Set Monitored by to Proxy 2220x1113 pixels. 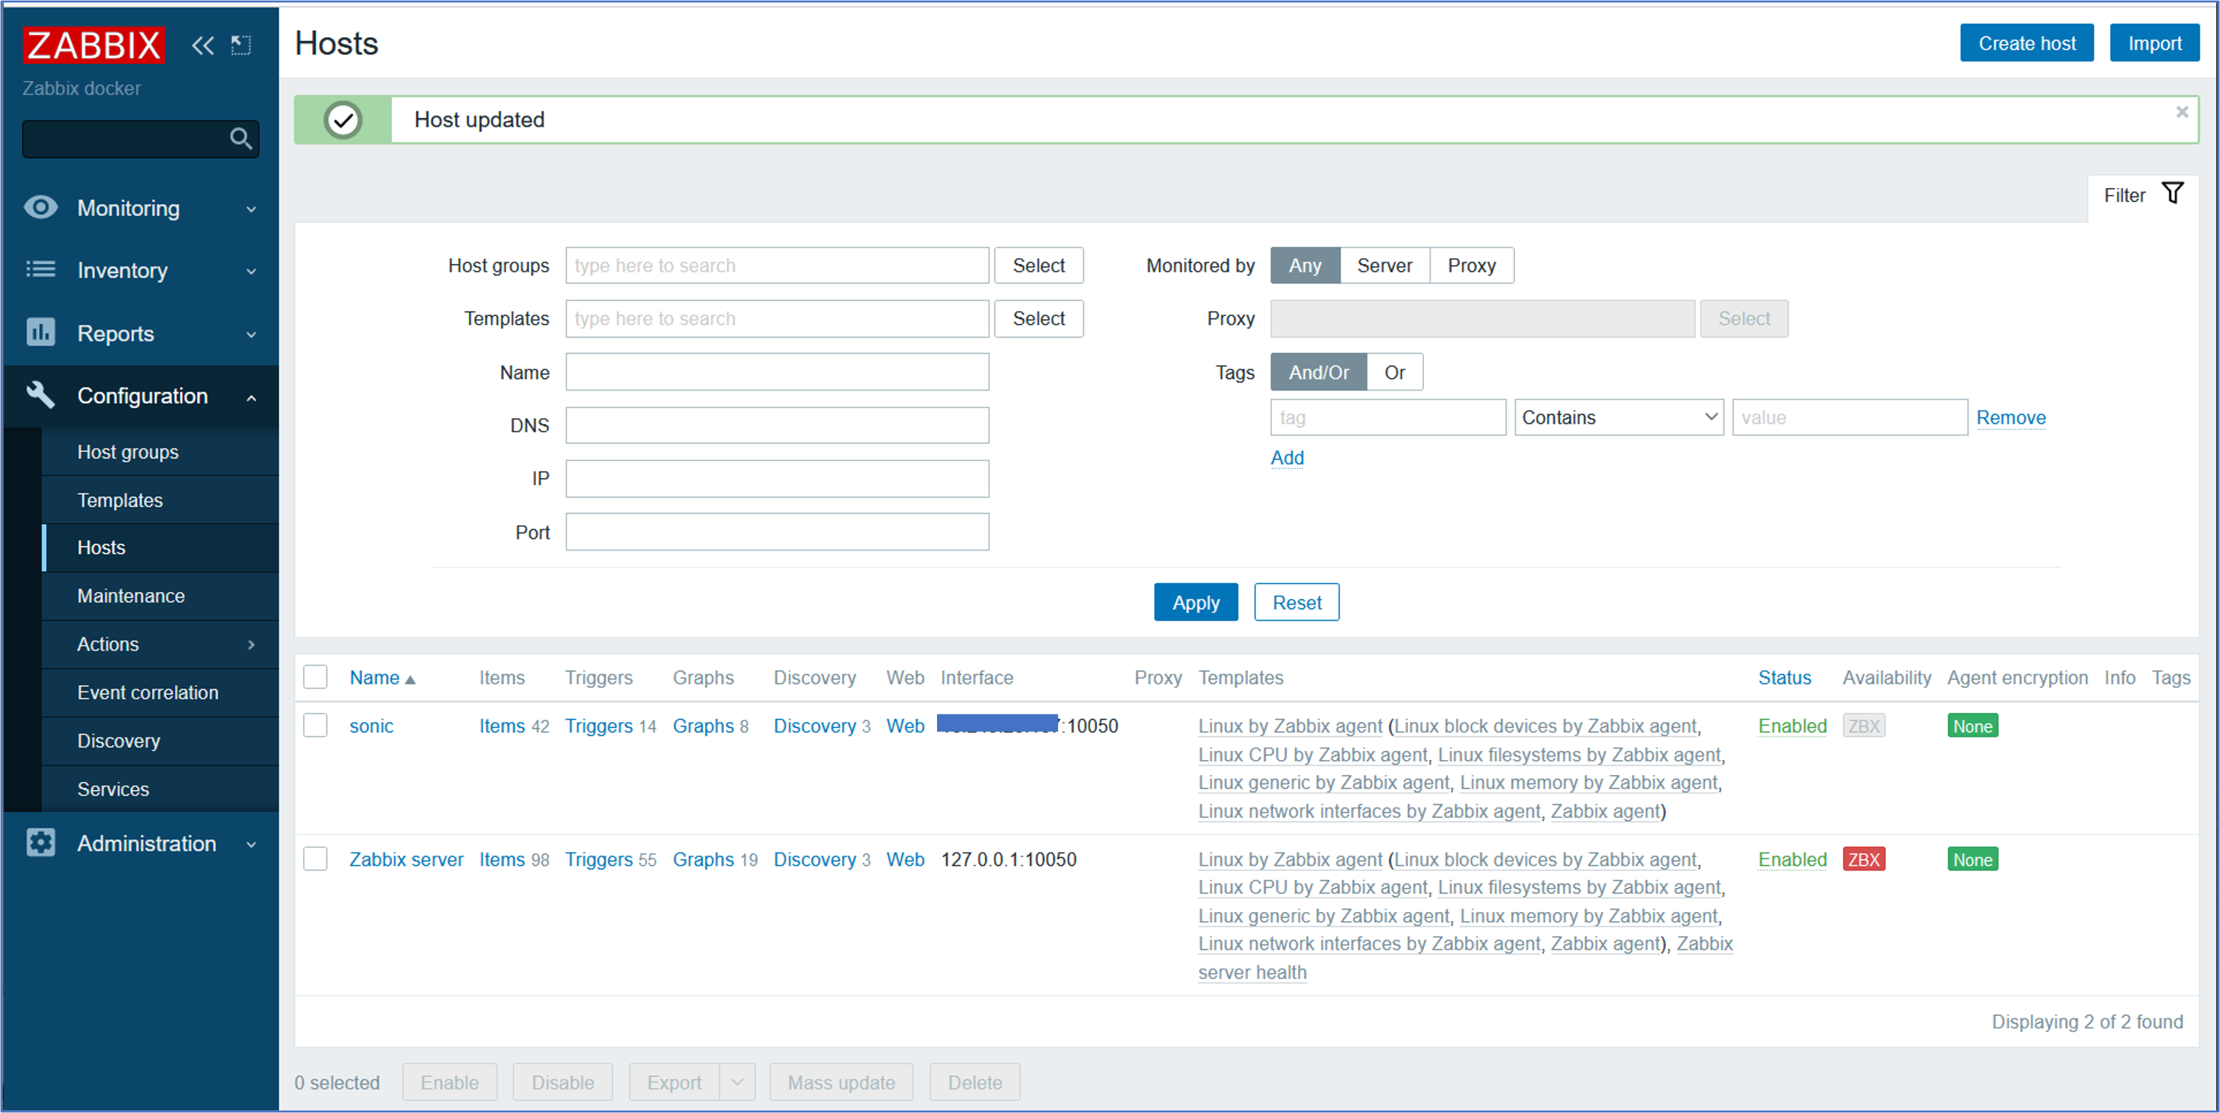[x=1471, y=265]
